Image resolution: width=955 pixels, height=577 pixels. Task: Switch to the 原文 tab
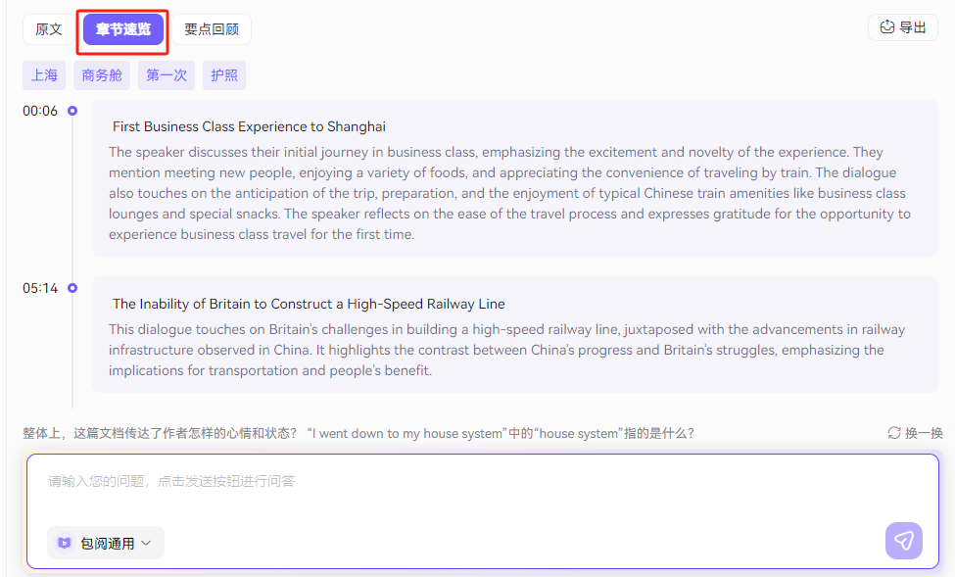tap(49, 29)
